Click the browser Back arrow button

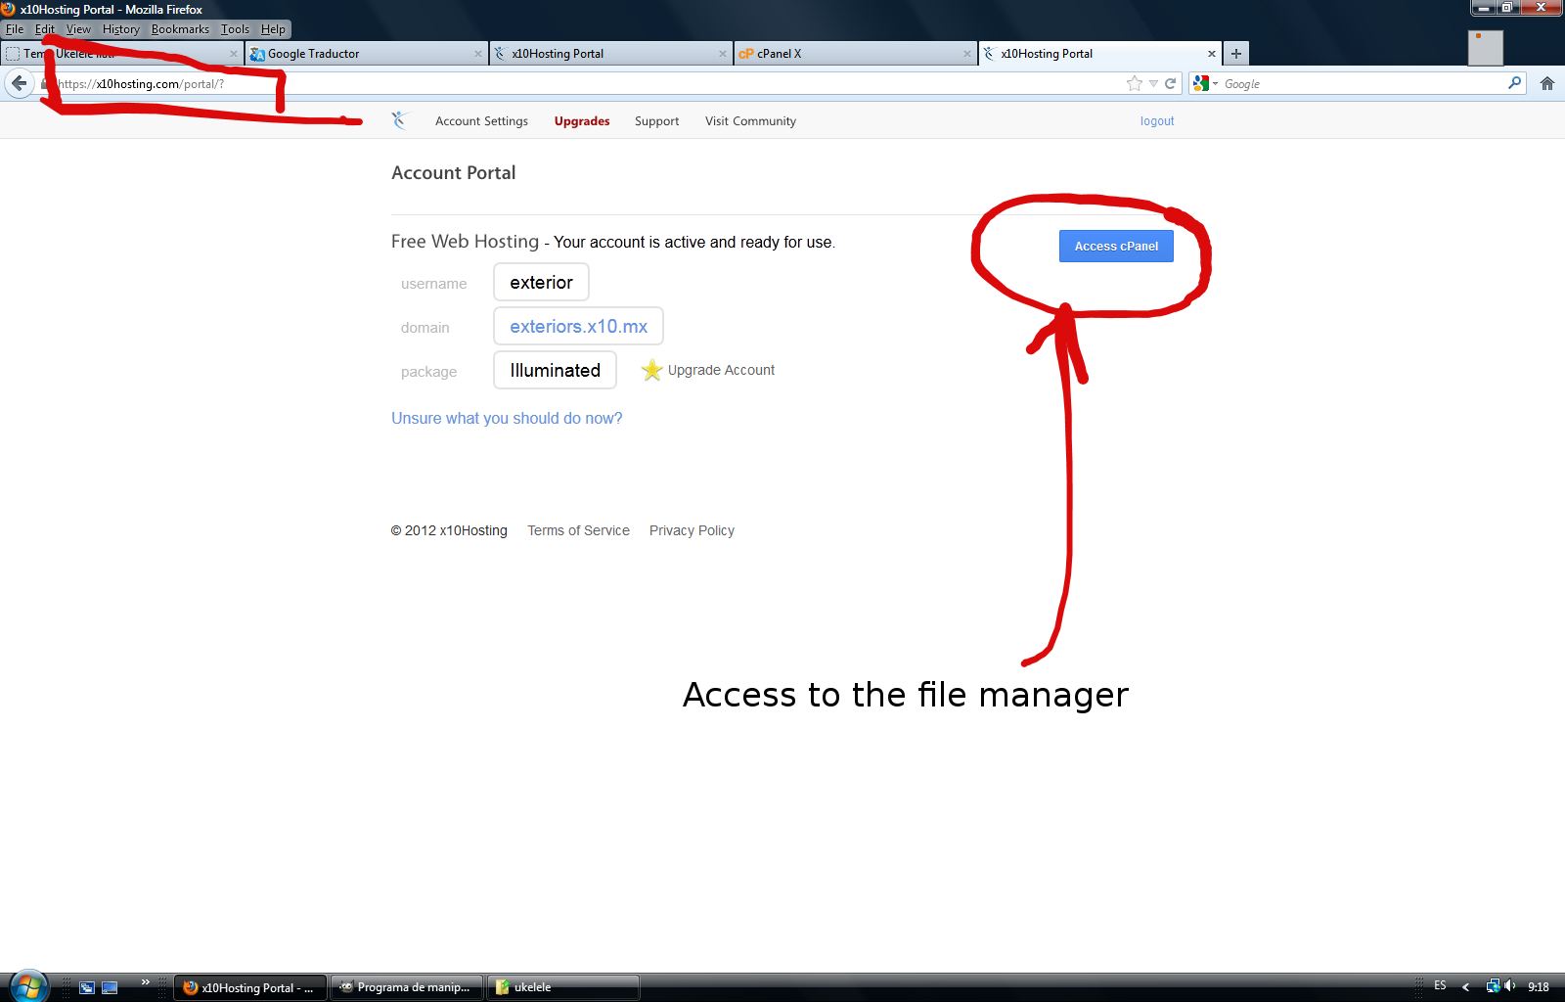point(19,83)
